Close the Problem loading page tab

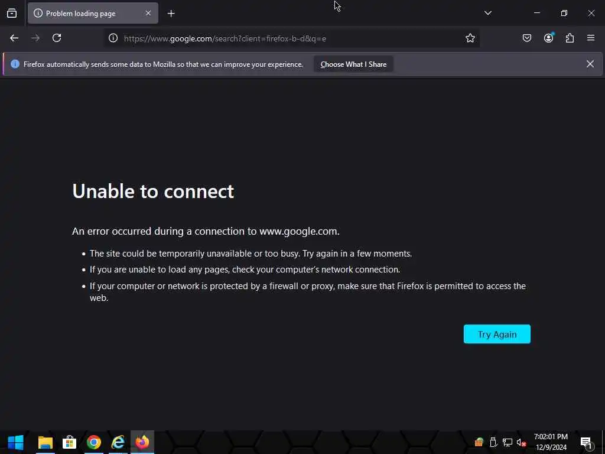(x=148, y=13)
